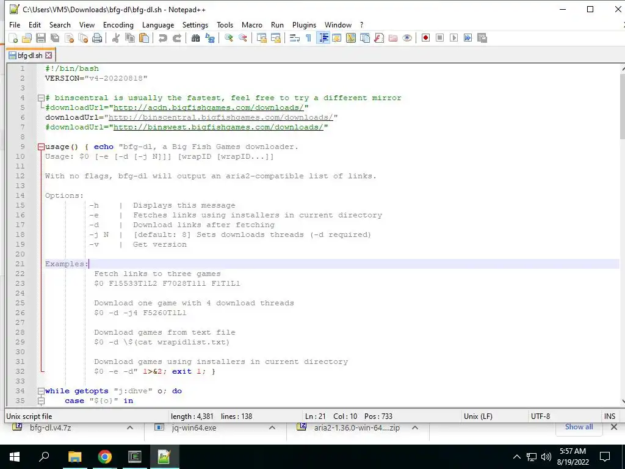Collapse the usage() fold at line 9
Screen dimensions: 625x469
pyautogui.click(x=41, y=147)
